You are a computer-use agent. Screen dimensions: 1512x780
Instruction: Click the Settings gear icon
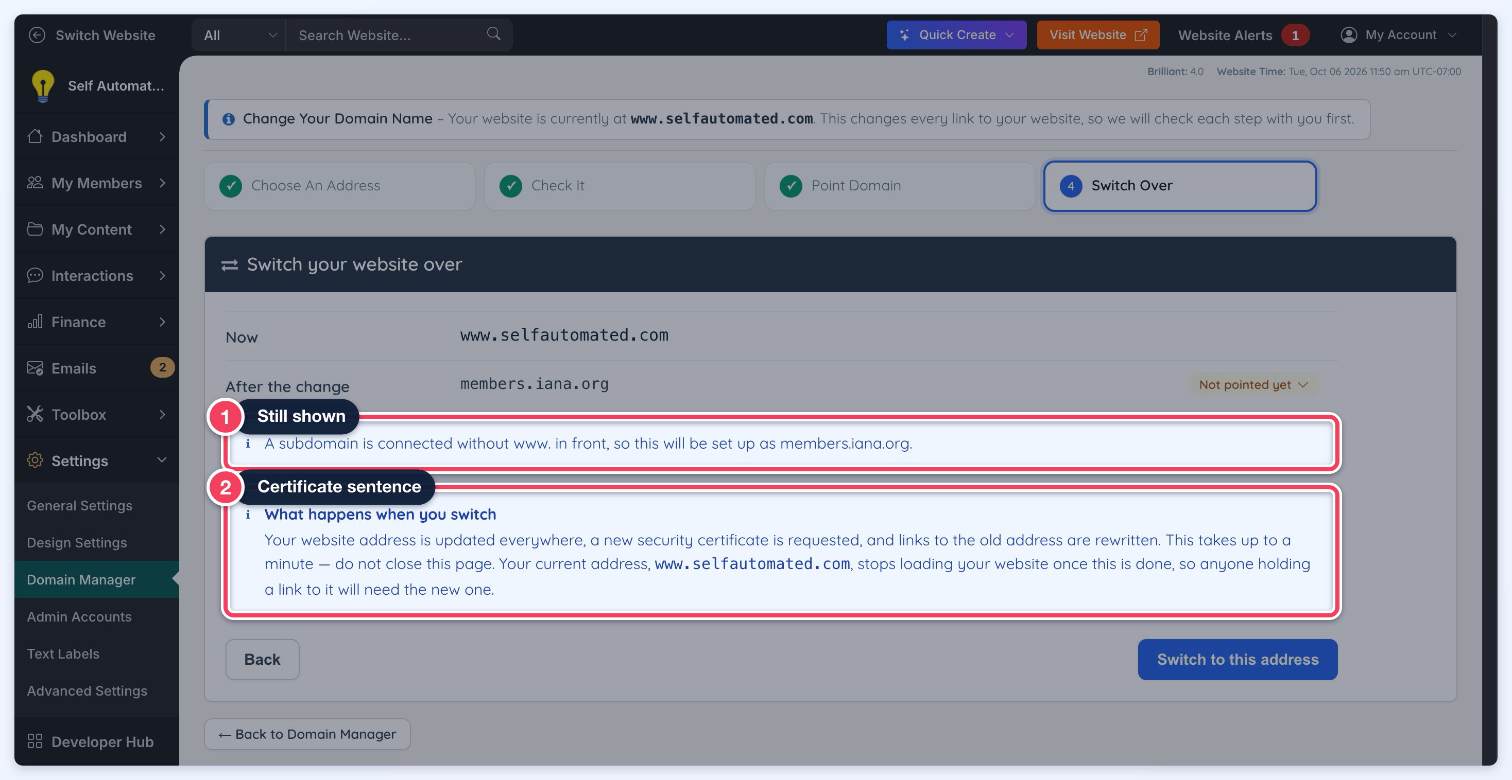[x=35, y=460]
